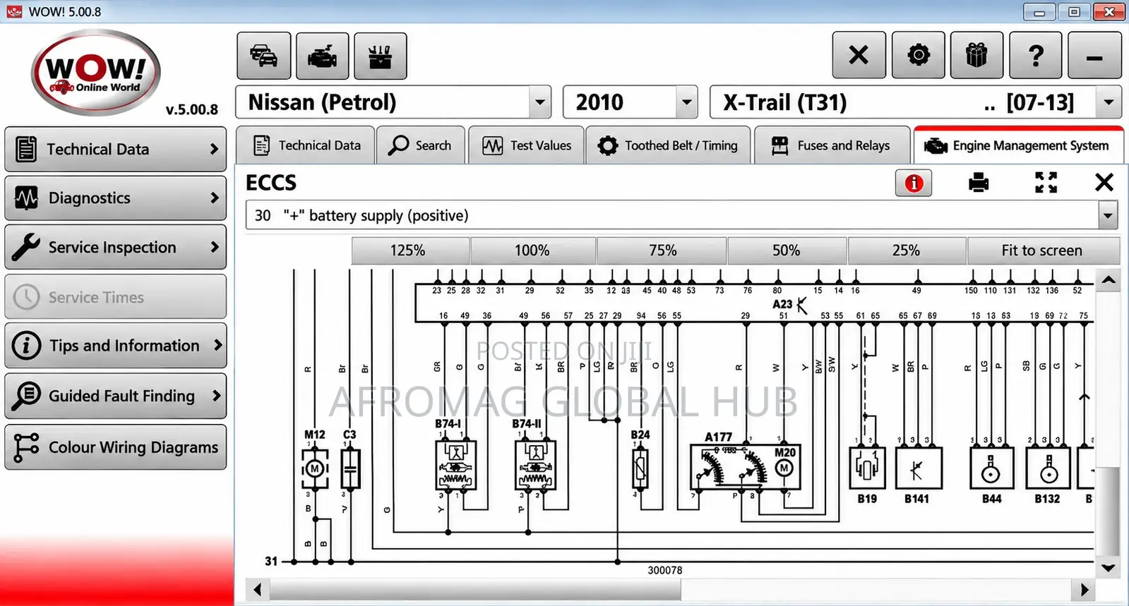Click the large X toolbar button
The height and width of the screenshot is (606, 1129).
859,55
